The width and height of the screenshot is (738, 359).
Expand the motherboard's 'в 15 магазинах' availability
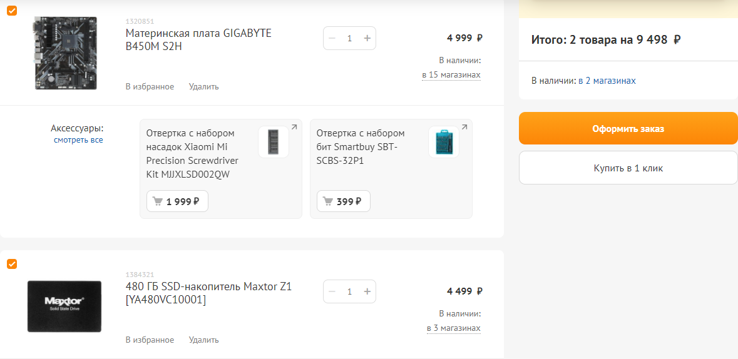click(451, 75)
